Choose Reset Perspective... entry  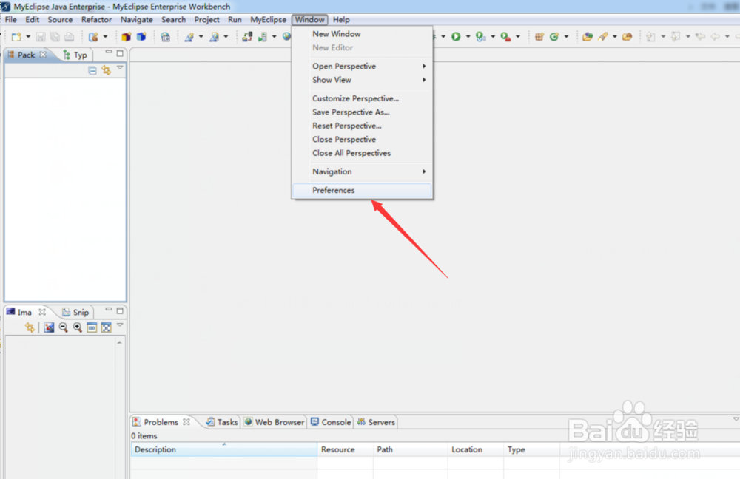(362, 126)
